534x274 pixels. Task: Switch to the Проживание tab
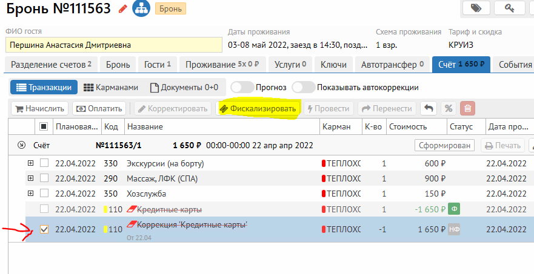222,64
